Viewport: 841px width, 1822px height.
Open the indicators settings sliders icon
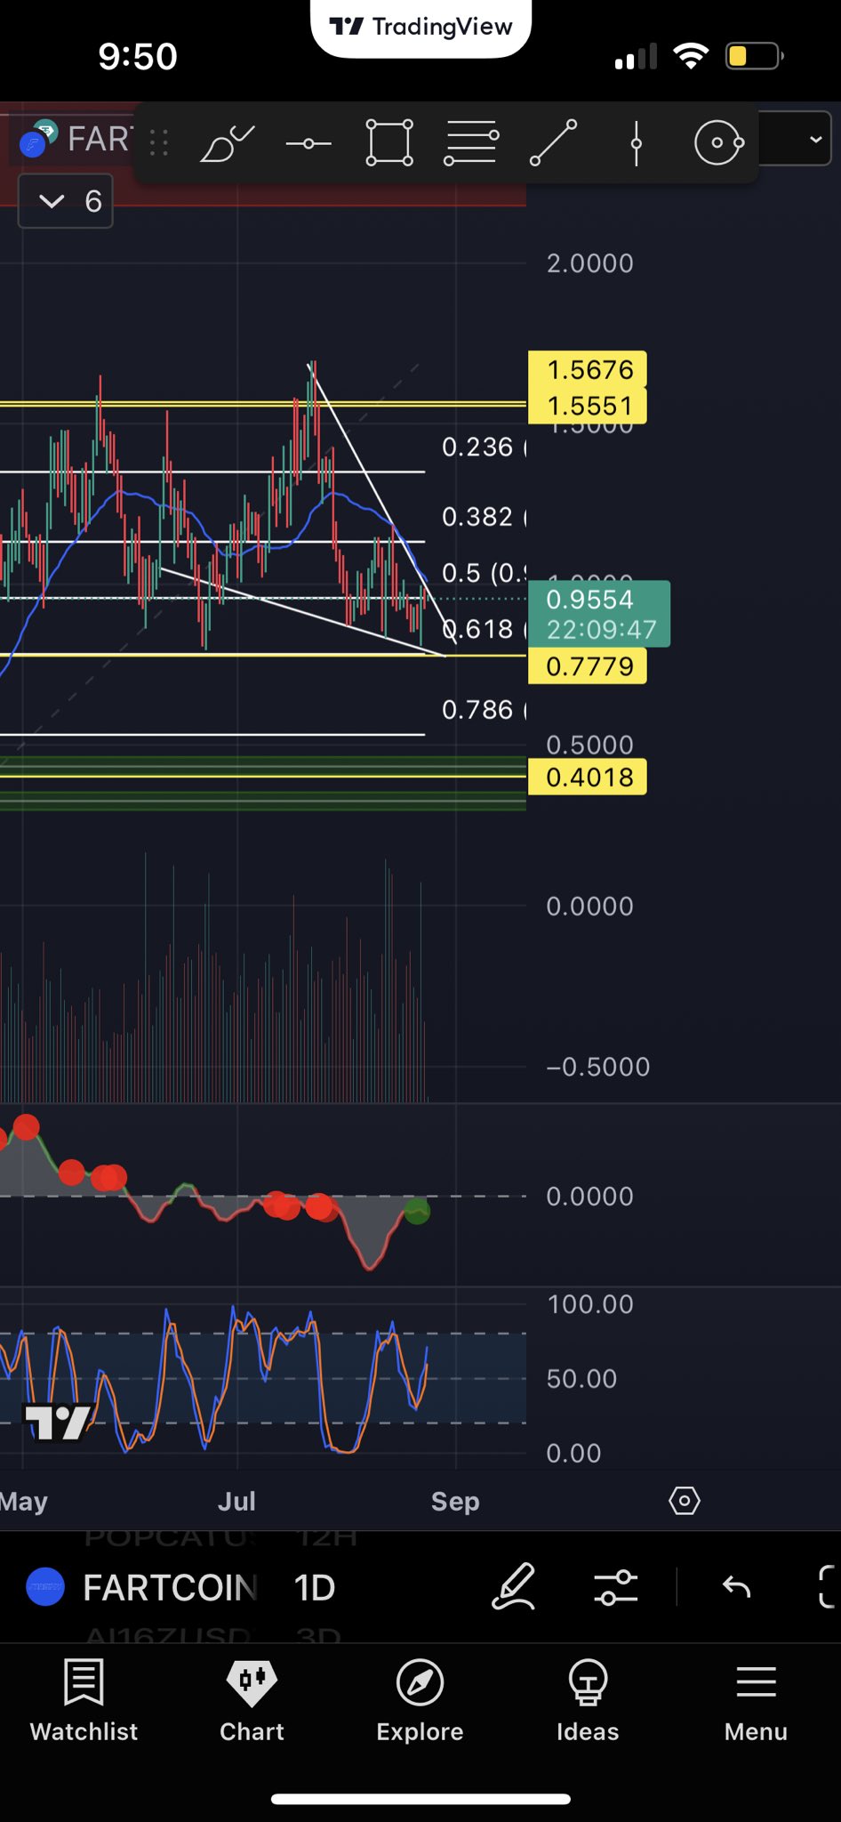pyautogui.click(x=615, y=1587)
